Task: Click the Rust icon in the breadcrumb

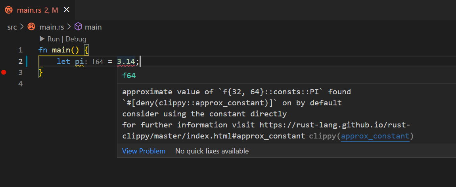Action: 31,27
